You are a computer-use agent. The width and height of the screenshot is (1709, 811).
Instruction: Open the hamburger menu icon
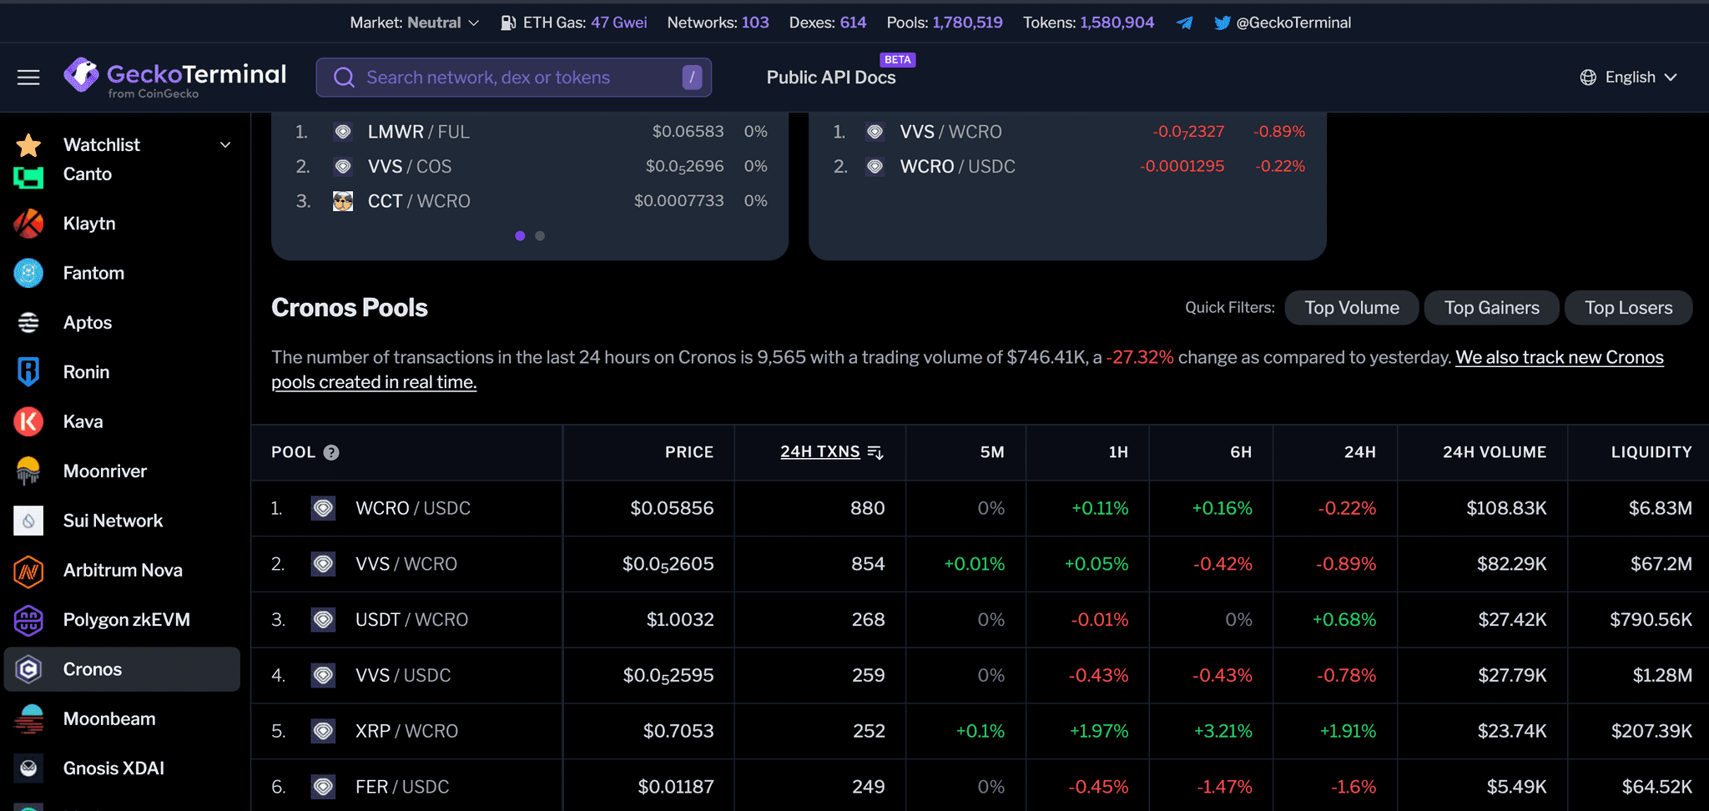pyautogui.click(x=28, y=78)
